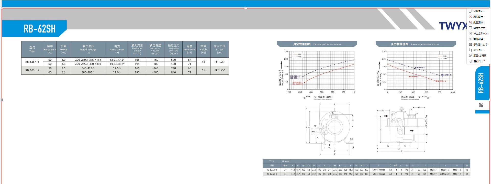Click the red X delete image icon
491x184 pixels.
470,17
